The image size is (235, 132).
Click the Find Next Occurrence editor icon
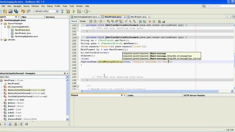point(116,21)
